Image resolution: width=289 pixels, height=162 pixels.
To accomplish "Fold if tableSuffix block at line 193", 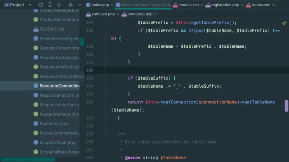I will [105, 78].
